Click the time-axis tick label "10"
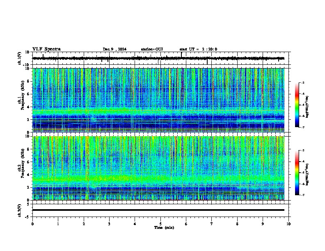This screenshot has width=325, height=251. coord(288,224)
